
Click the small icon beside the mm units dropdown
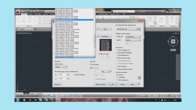[x=111, y=71]
